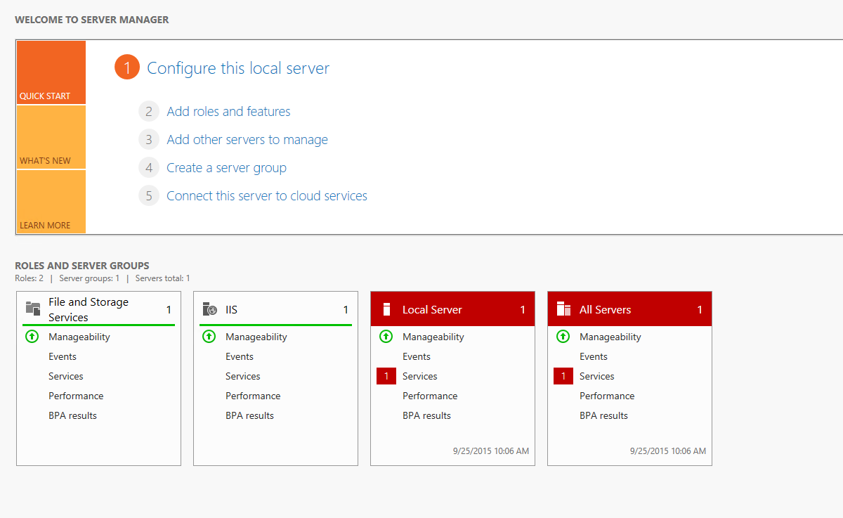
Task: Click the step 3 number circle
Action: [149, 139]
